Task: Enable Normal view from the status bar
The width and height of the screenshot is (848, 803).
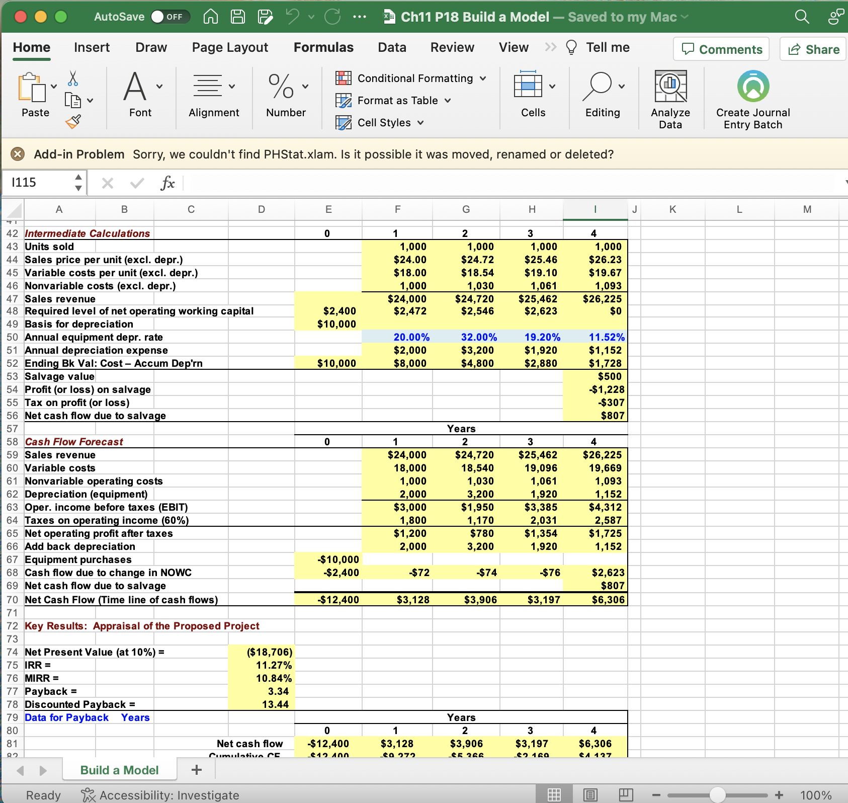Action: point(554,795)
